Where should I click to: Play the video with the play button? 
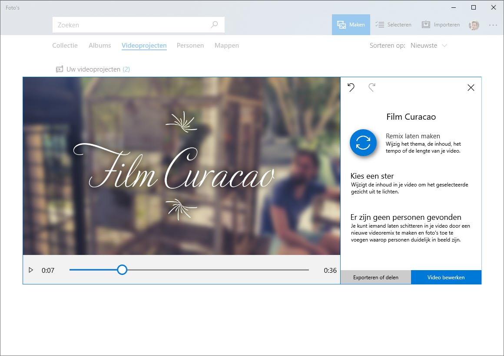[x=31, y=270]
